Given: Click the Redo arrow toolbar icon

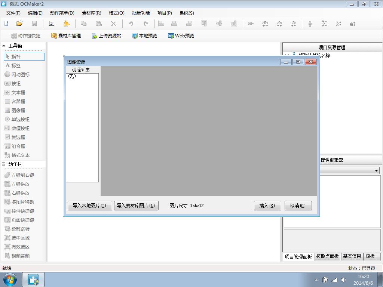Looking at the screenshot, I should pyautogui.click(x=146, y=24).
